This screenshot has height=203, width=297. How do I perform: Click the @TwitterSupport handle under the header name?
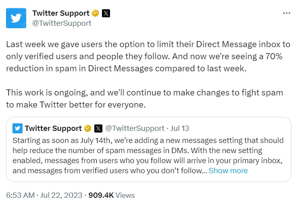(62, 23)
